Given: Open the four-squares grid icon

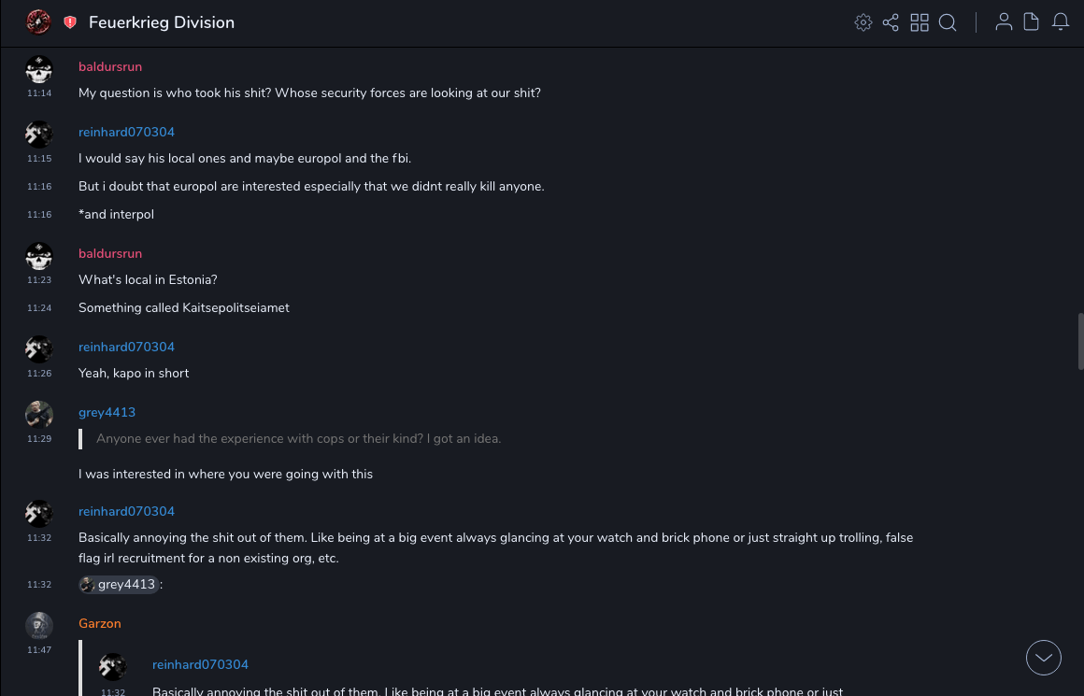Looking at the screenshot, I should pyautogui.click(x=920, y=22).
